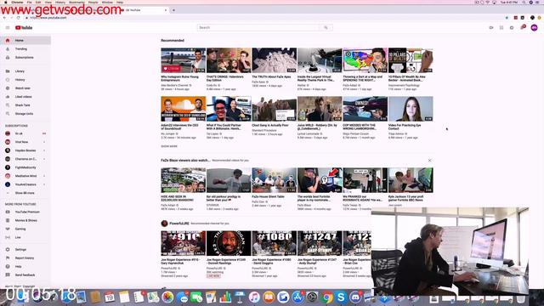Open FaZe House Silent Table thumbnail

[274, 180]
